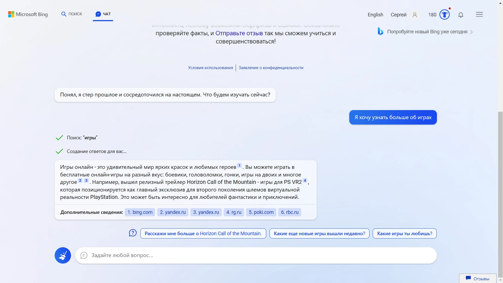Switch language to English

click(375, 14)
